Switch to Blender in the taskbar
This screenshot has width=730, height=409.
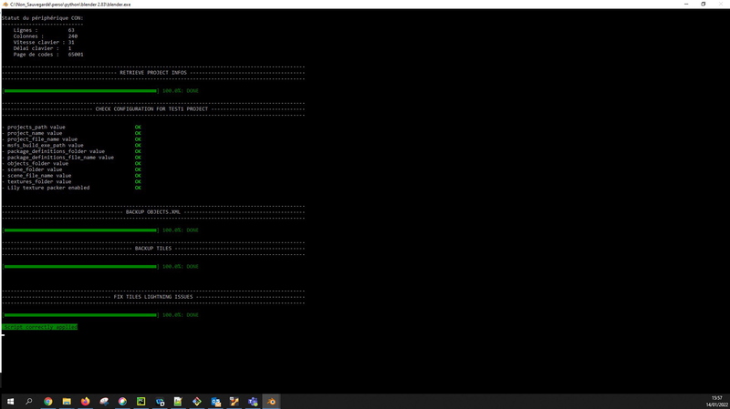point(272,401)
